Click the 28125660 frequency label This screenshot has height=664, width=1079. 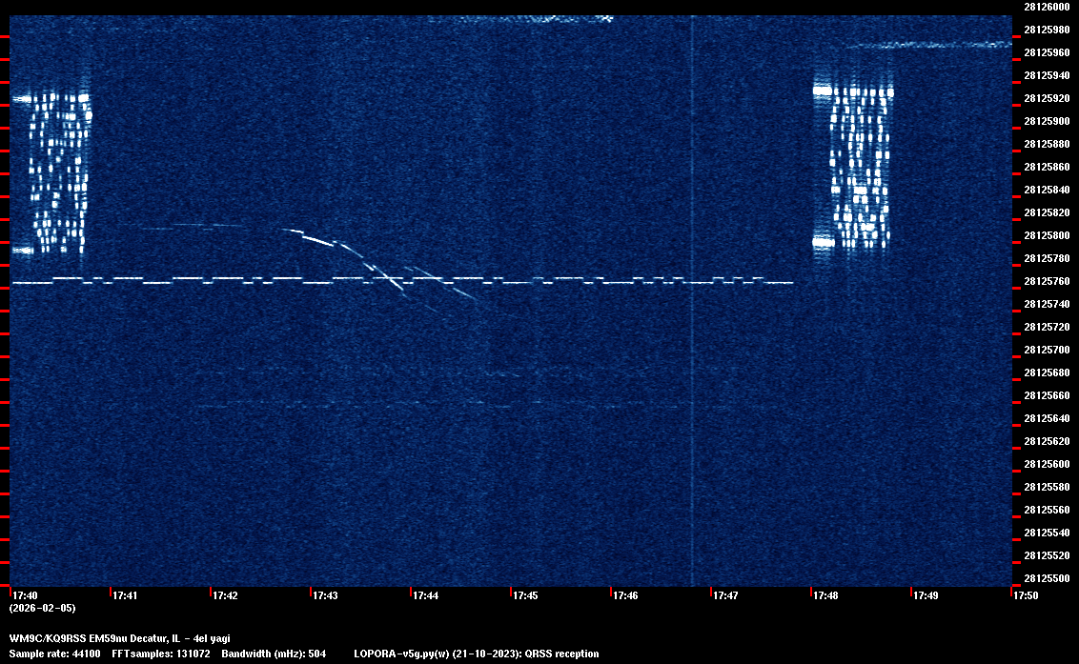tap(1046, 395)
